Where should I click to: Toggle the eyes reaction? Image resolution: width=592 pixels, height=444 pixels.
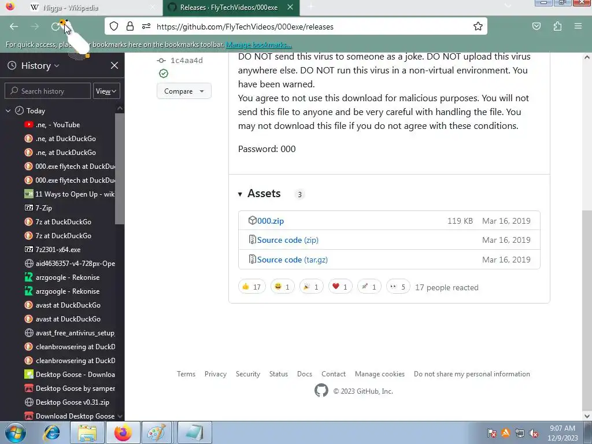[x=398, y=287]
